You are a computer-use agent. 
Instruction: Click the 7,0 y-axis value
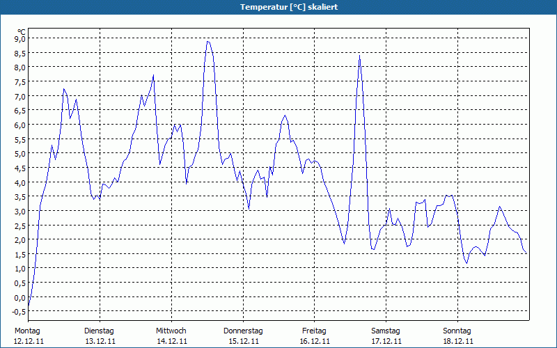tap(19, 96)
